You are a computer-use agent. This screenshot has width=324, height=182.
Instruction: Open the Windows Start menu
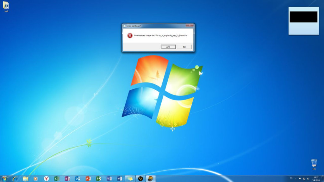coord(4,179)
